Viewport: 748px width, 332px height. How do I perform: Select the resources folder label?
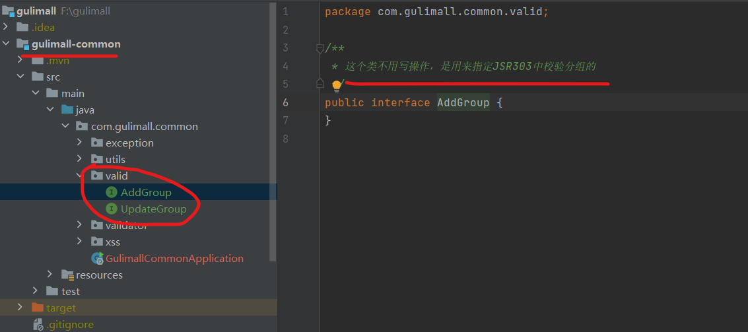coord(99,275)
